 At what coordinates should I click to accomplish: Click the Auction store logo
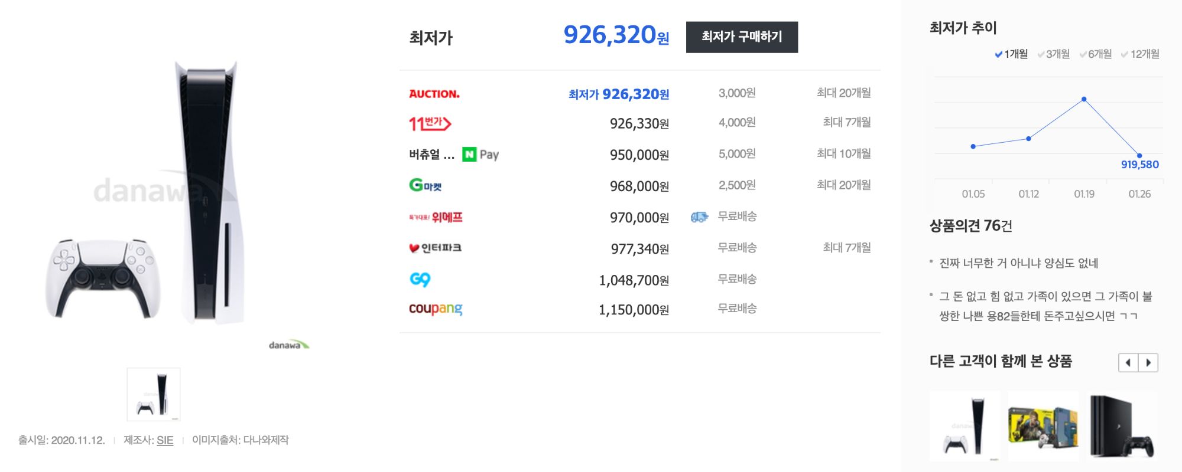click(x=434, y=94)
